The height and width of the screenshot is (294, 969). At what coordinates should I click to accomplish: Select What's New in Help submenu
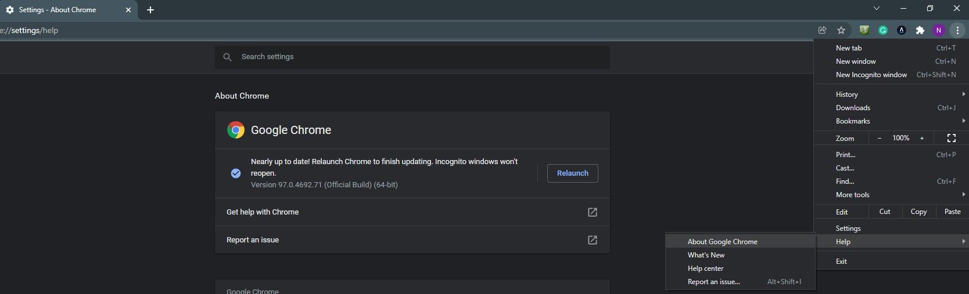coord(741,255)
